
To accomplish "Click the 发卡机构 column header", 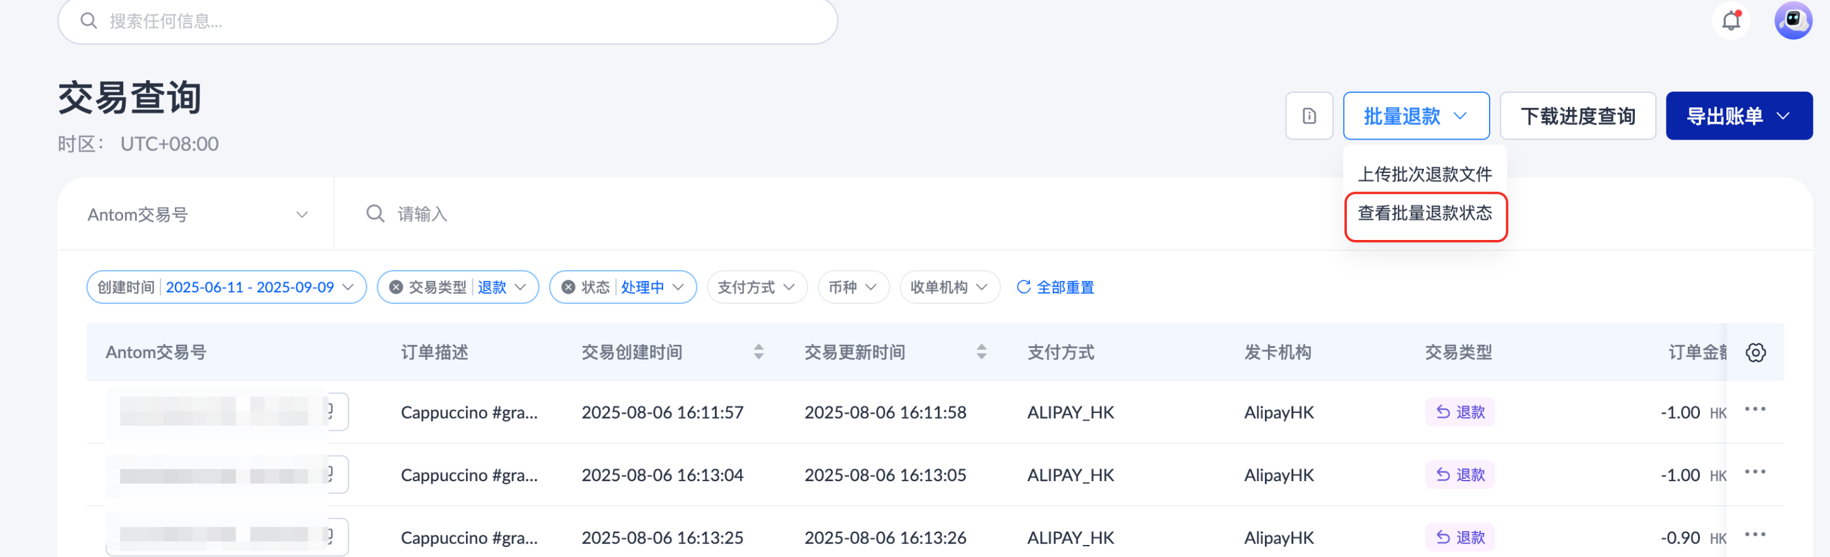I will 1277,352.
